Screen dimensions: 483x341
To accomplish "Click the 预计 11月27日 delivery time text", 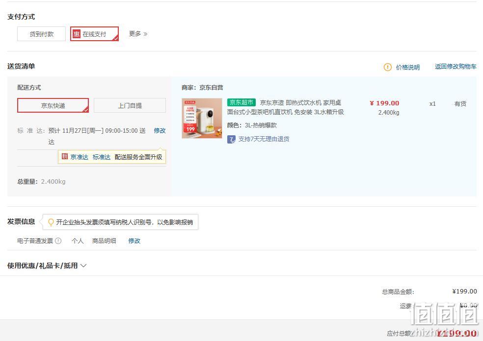I will pos(97,136).
